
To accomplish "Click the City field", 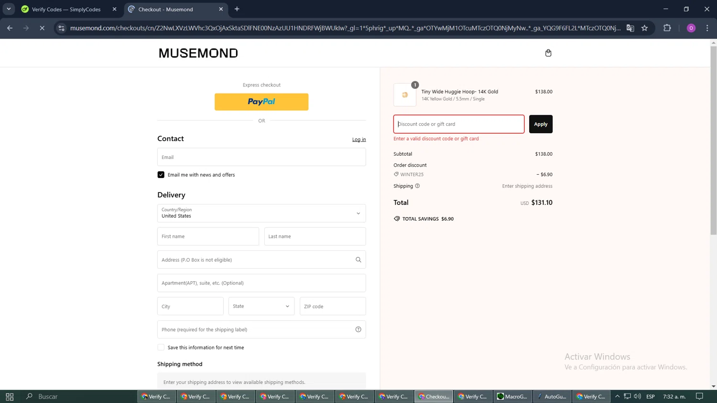I will coord(190,307).
